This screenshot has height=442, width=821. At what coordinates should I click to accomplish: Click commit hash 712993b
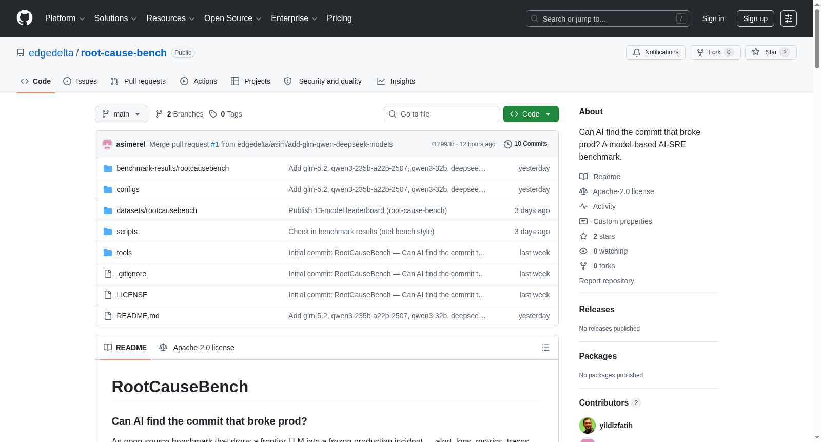[x=442, y=144]
